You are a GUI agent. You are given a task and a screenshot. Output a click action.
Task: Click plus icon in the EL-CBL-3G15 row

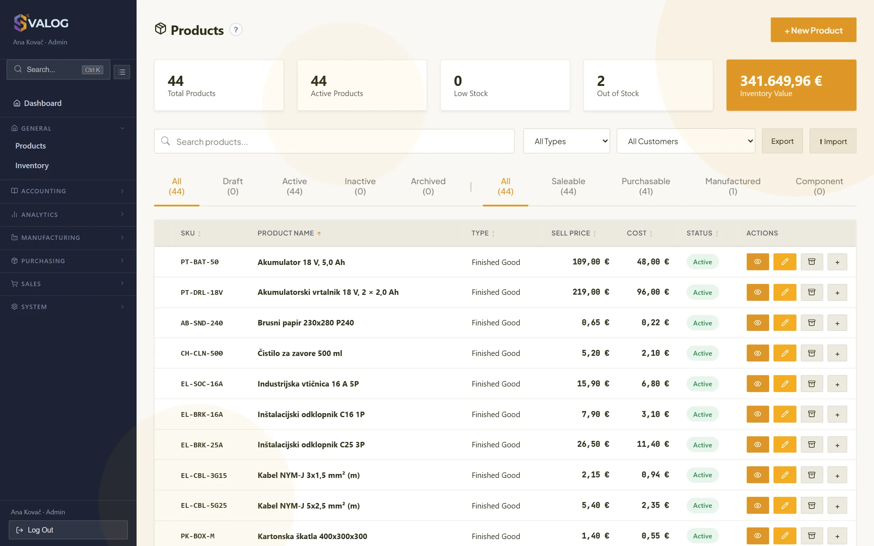coord(837,475)
